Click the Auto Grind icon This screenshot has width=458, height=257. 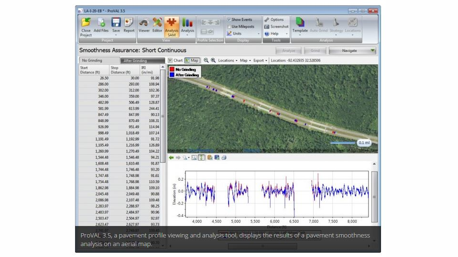coord(319,22)
